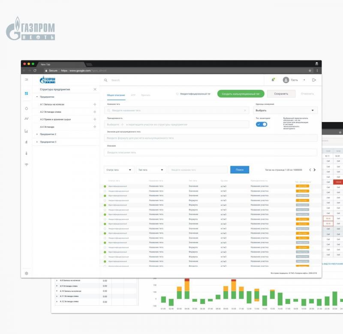Select A.1 Запасы на колесах in the tree
The image size is (343, 334).
pos(52,104)
